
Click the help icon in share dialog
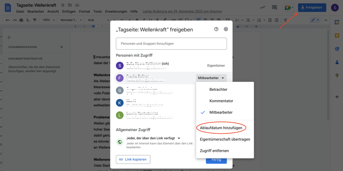tap(216, 29)
